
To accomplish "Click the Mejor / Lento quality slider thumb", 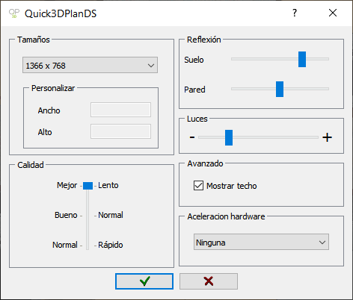I will click(88, 186).
